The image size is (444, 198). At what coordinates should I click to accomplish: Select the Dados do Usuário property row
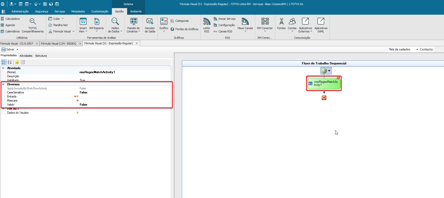[86, 113]
